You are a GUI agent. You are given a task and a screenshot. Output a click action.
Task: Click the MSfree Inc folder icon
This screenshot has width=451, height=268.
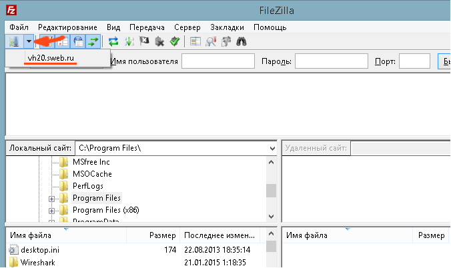[x=64, y=162]
